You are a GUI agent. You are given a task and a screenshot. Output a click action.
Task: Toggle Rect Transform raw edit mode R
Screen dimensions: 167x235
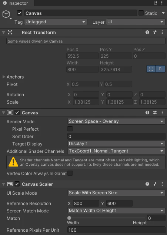160,69
